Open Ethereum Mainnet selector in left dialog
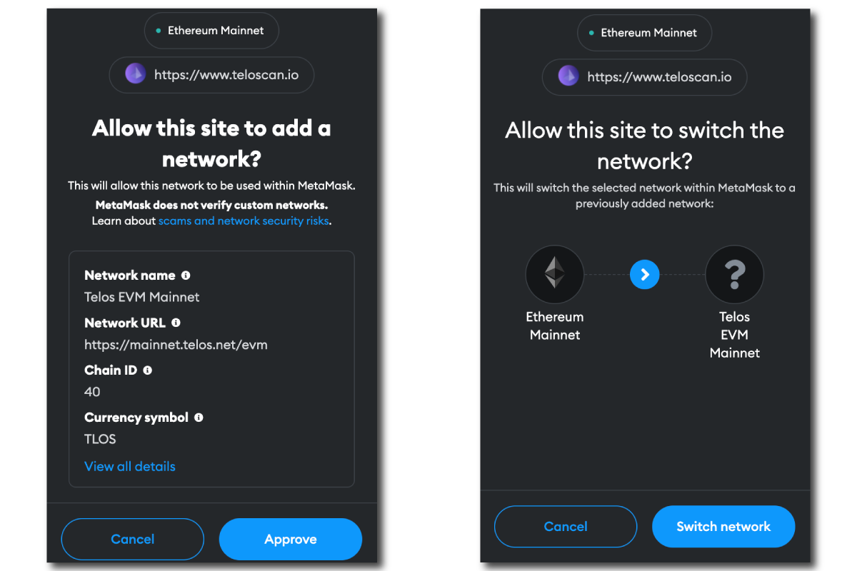This screenshot has width=857, height=571. (211, 31)
